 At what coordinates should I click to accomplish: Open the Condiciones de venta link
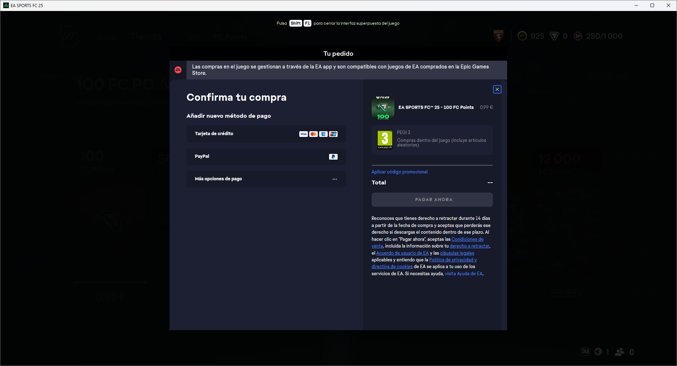pyautogui.click(x=467, y=239)
